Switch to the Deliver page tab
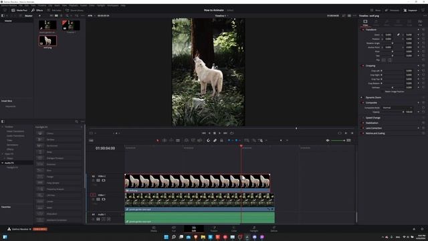The height and width of the screenshot is (241, 428). click(x=274, y=229)
